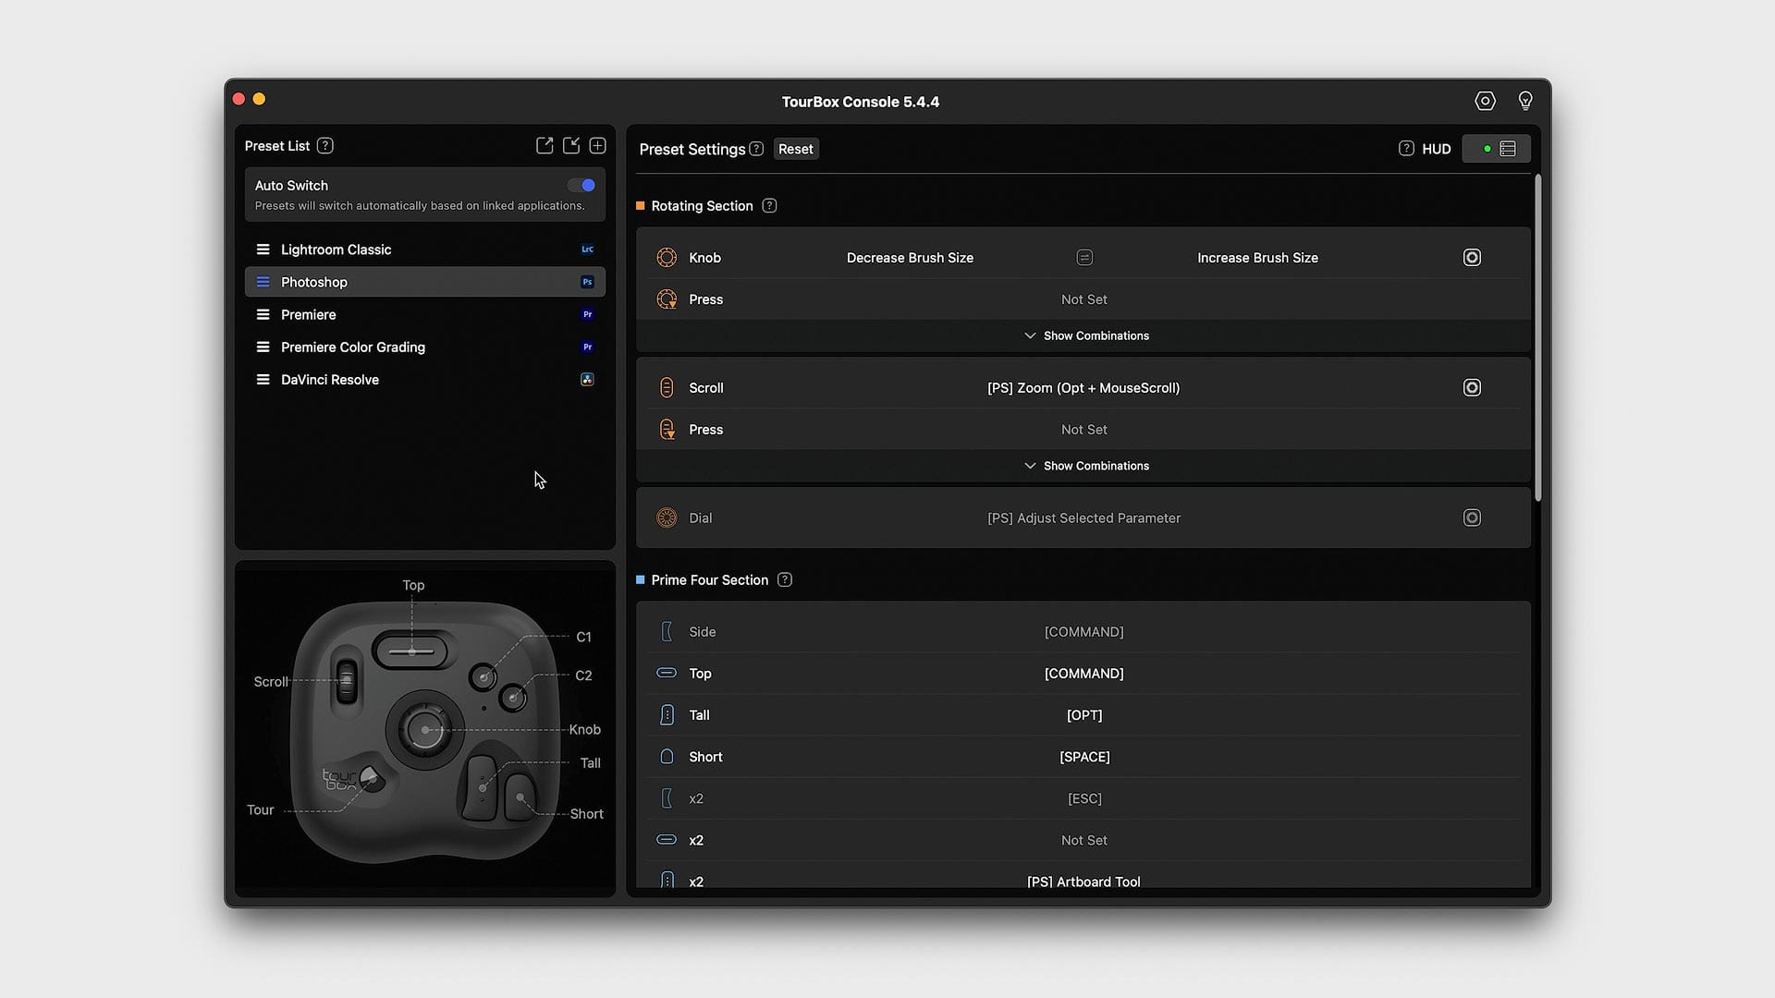
Task: Click the record icon beside Increase Brush Size
Action: point(1472,257)
